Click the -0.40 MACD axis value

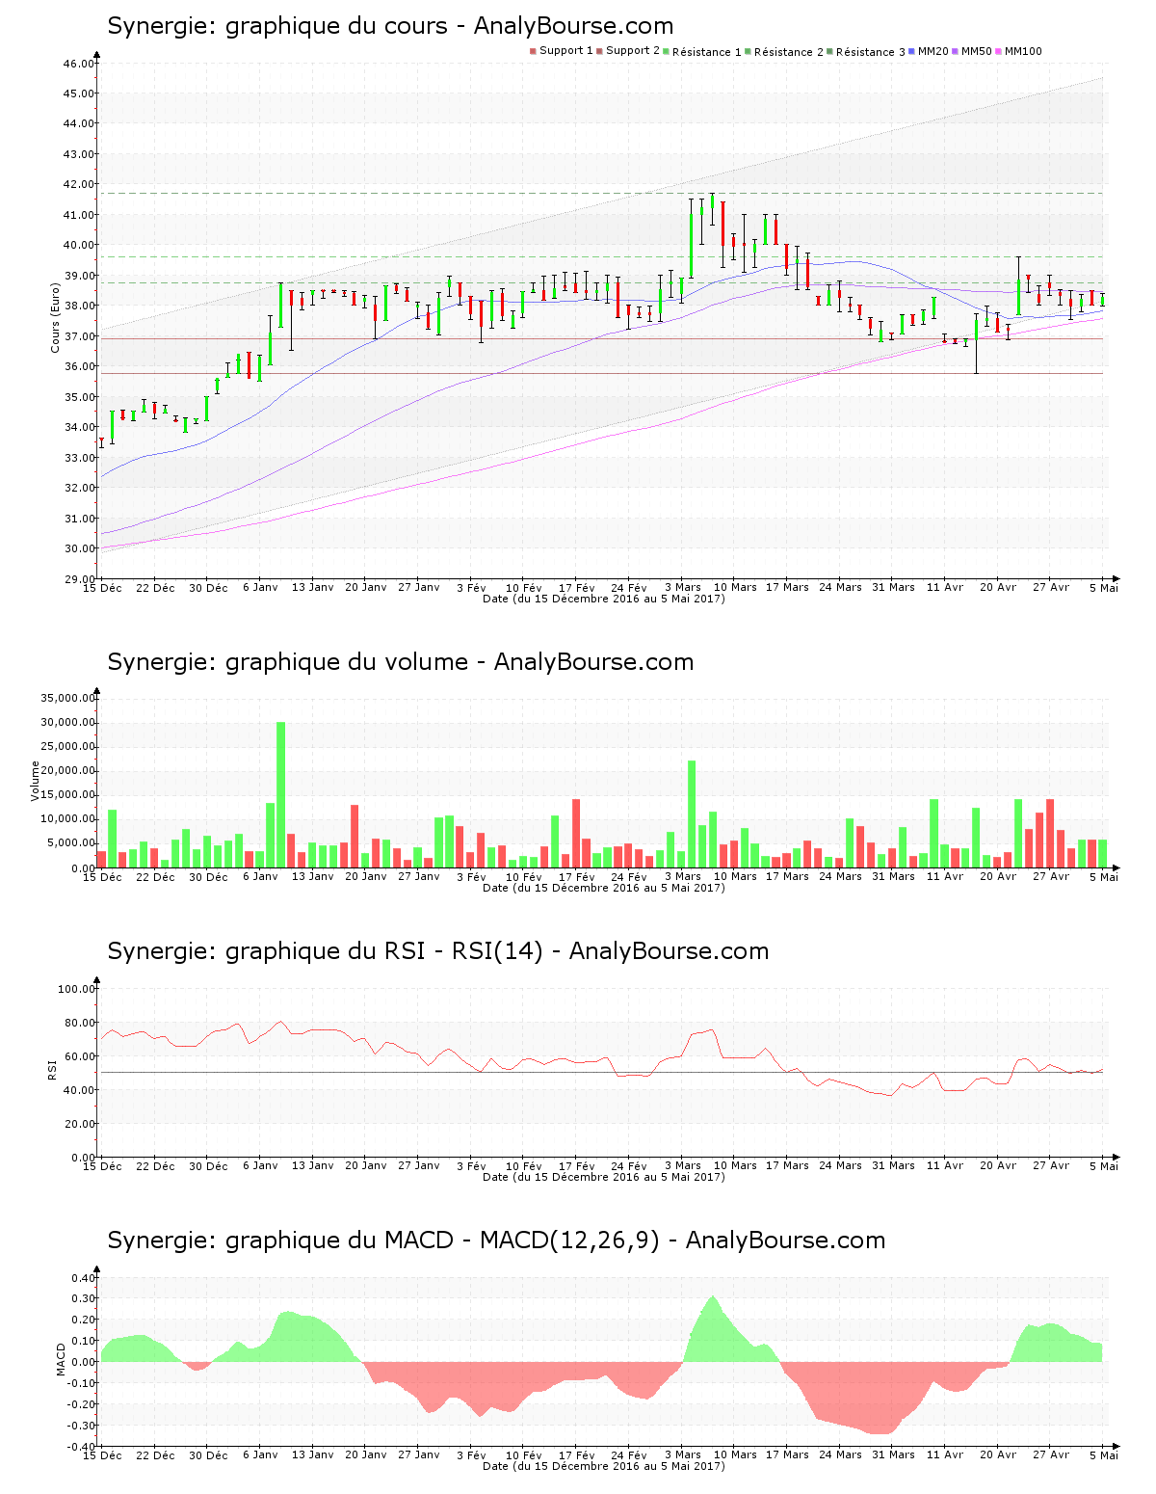82,1447
